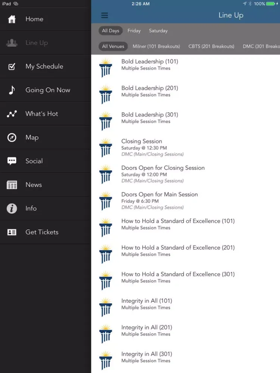Tap the pillar logo beside Bold Leadership (201)
Image resolution: width=280 pixels, height=373 pixels.
tap(106, 95)
